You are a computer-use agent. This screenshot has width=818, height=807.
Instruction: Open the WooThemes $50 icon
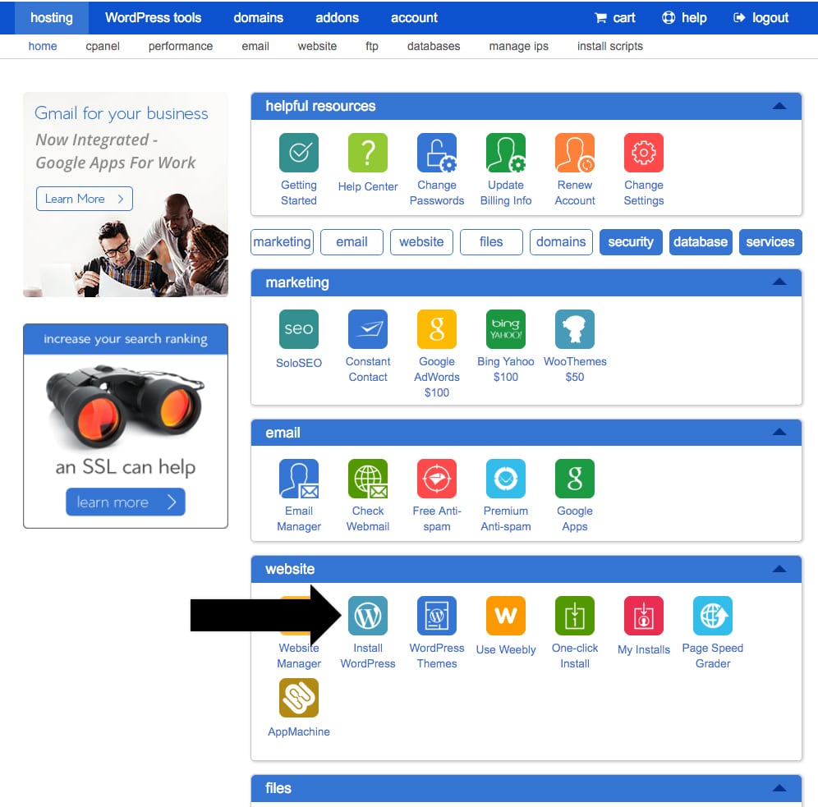click(574, 329)
